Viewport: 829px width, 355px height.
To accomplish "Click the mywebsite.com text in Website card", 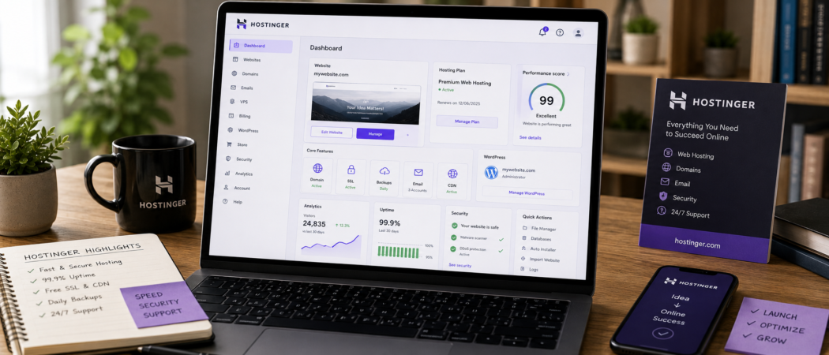I will 331,74.
